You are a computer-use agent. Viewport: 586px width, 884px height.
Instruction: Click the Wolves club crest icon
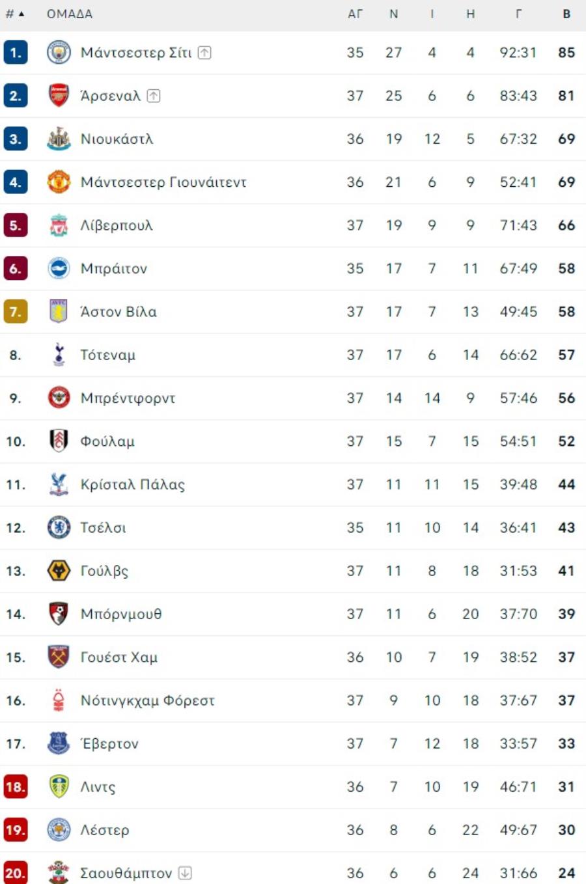pyautogui.click(x=59, y=571)
